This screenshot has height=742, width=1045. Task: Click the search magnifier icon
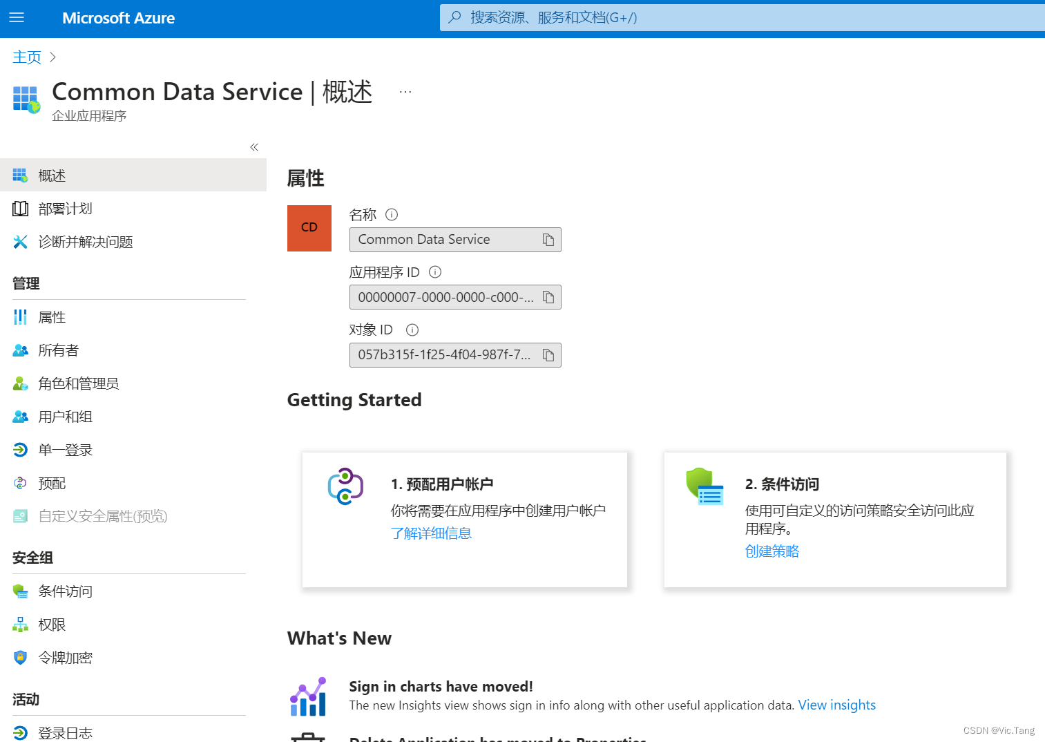coord(454,18)
